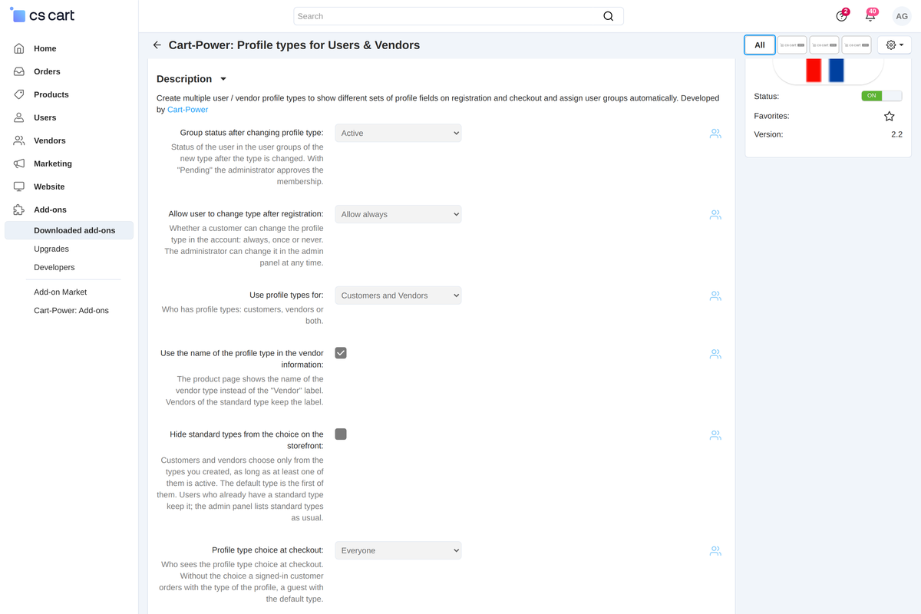
Task: Click the users icon beside Allow user to change type
Action: coord(715,215)
